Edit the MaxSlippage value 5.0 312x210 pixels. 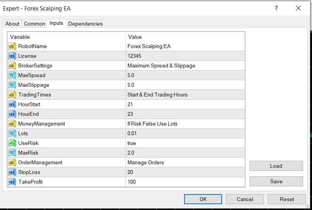click(185, 85)
